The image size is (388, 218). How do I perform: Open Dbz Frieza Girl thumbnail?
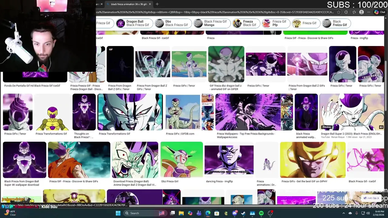(182, 160)
